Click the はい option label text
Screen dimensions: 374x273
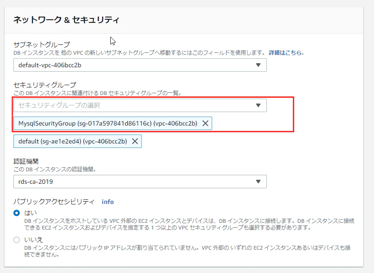30,213
